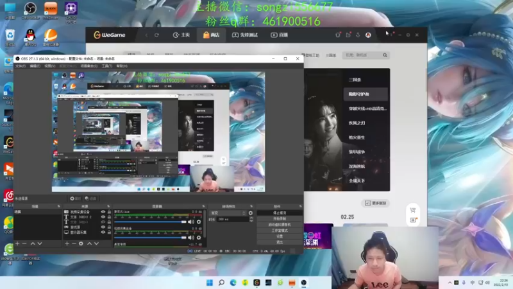Click the Start Recording button in OBS
Image resolution: width=513 pixels, height=289 pixels.
point(280,219)
